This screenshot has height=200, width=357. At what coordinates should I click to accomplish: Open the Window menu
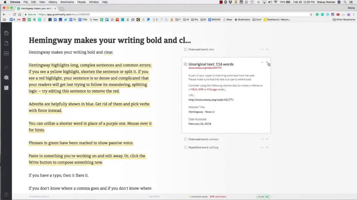pyautogui.click(x=94, y=2)
